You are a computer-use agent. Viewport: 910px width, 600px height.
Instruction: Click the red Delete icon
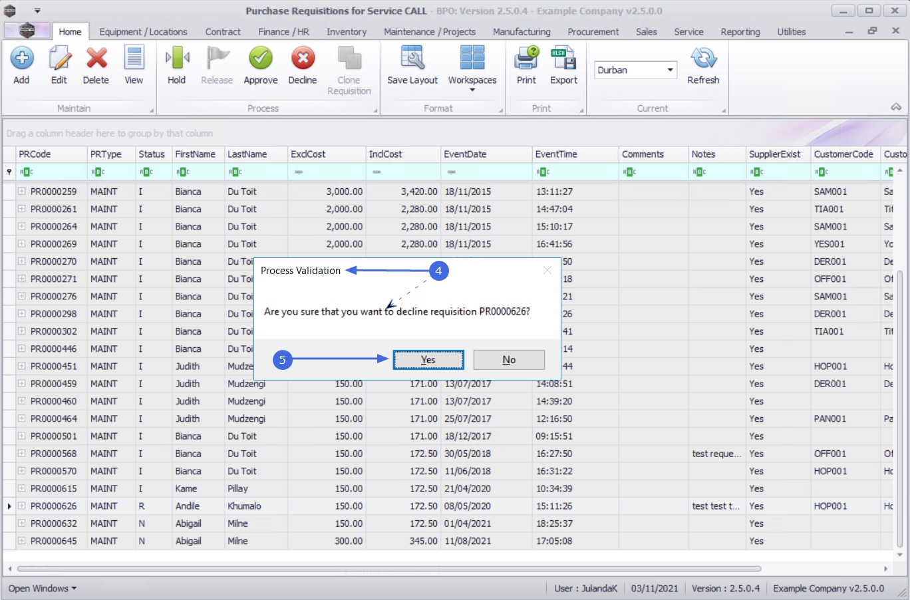pyautogui.click(x=96, y=59)
